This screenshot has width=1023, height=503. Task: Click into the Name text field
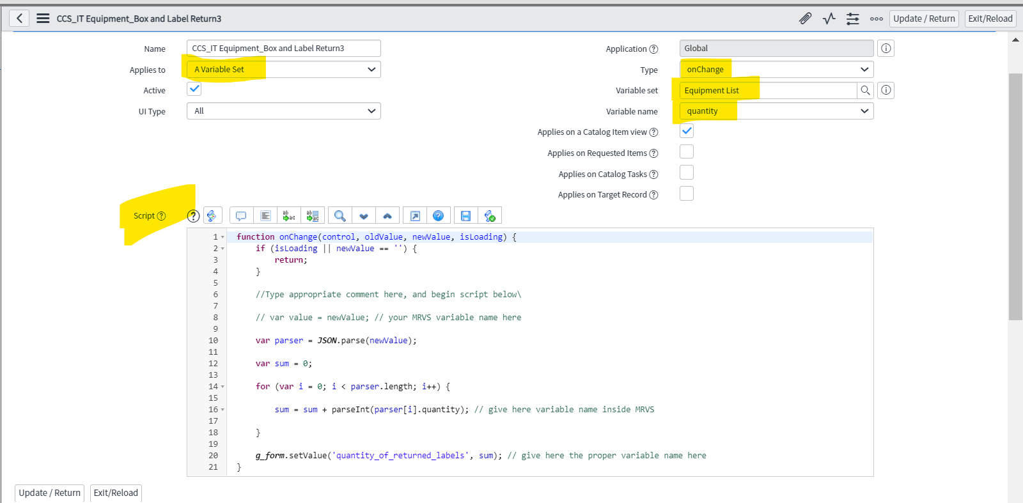(283, 49)
